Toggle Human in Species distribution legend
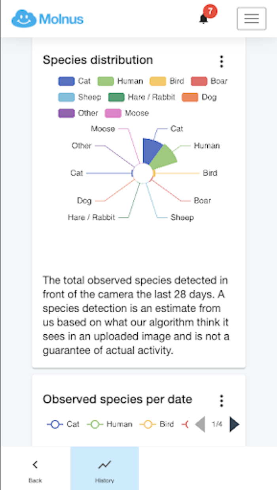 point(106,81)
